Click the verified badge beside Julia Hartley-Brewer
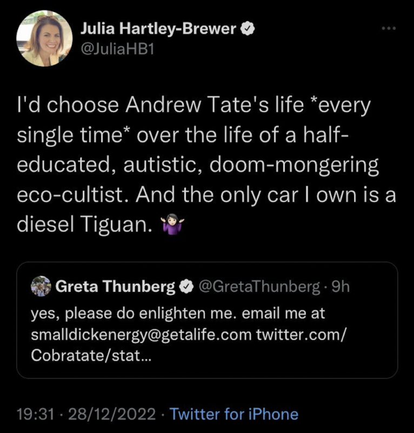 point(248,29)
